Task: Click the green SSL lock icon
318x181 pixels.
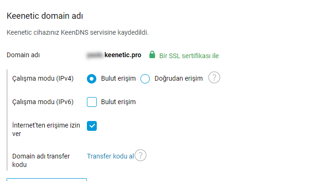Action: pyautogui.click(x=152, y=55)
